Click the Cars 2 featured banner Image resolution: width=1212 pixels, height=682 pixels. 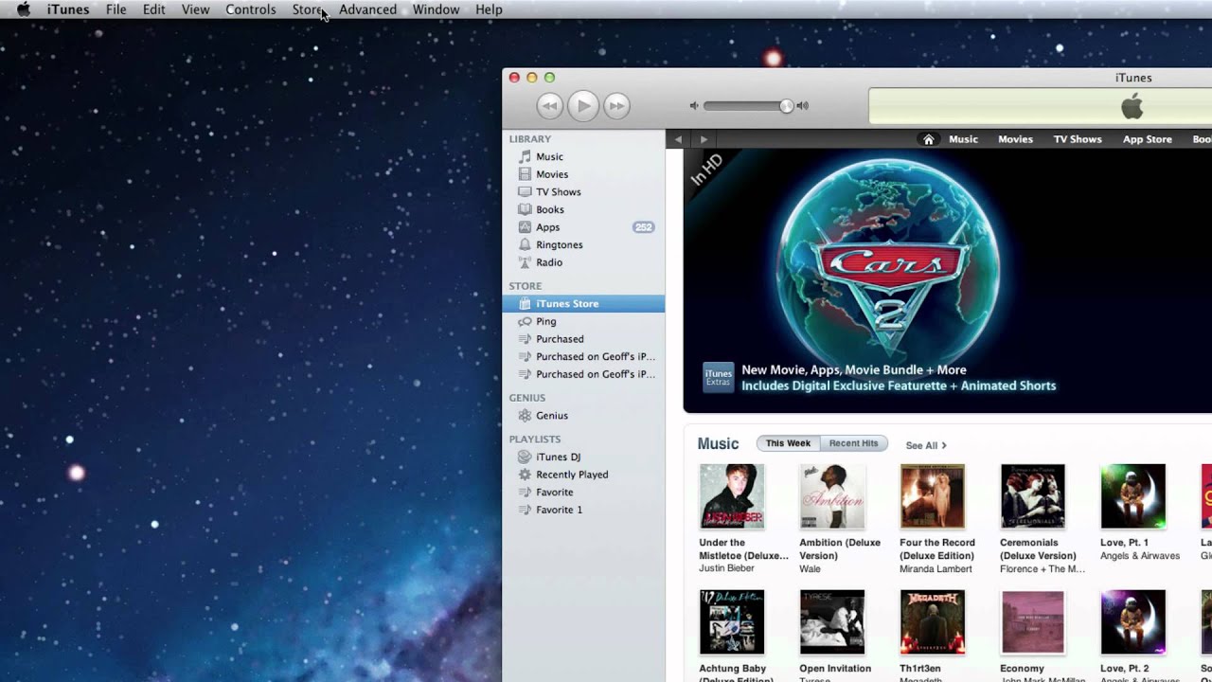(947, 281)
